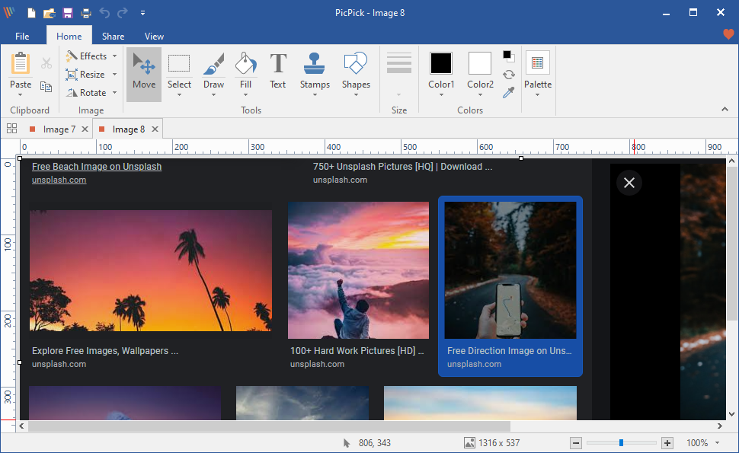
Task: Collapse the ribbon with the chevron
Action: tap(725, 109)
